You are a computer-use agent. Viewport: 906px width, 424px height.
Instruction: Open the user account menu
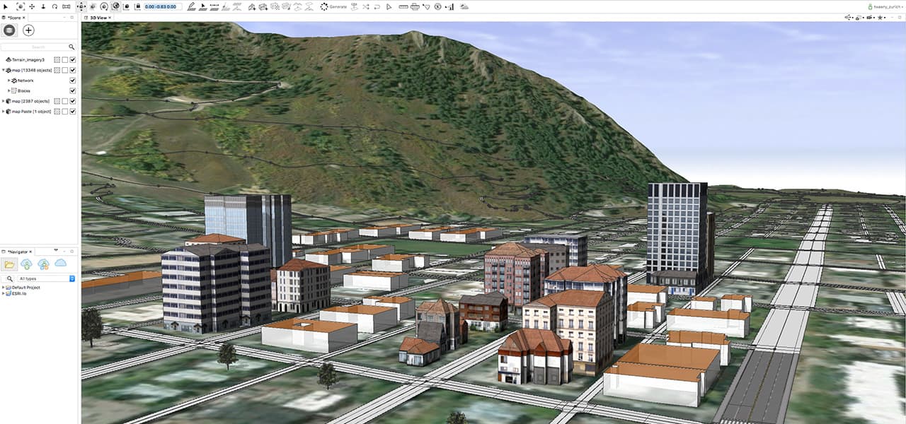pyautogui.click(x=885, y=6)
